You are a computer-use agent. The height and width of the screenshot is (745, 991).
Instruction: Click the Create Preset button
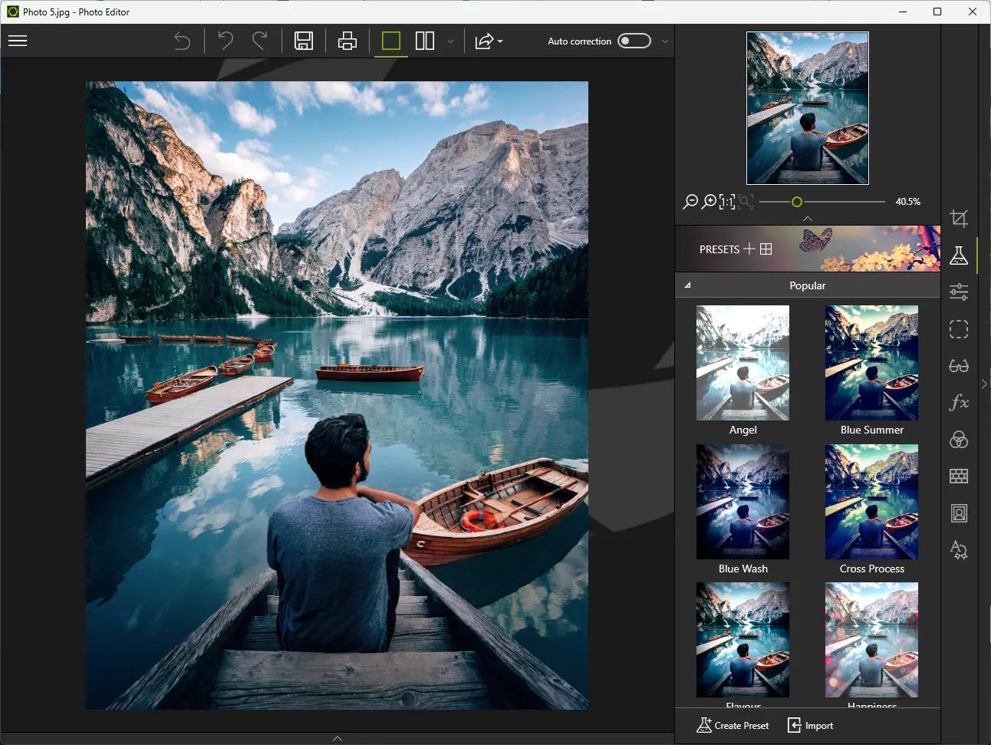[733, 725]
